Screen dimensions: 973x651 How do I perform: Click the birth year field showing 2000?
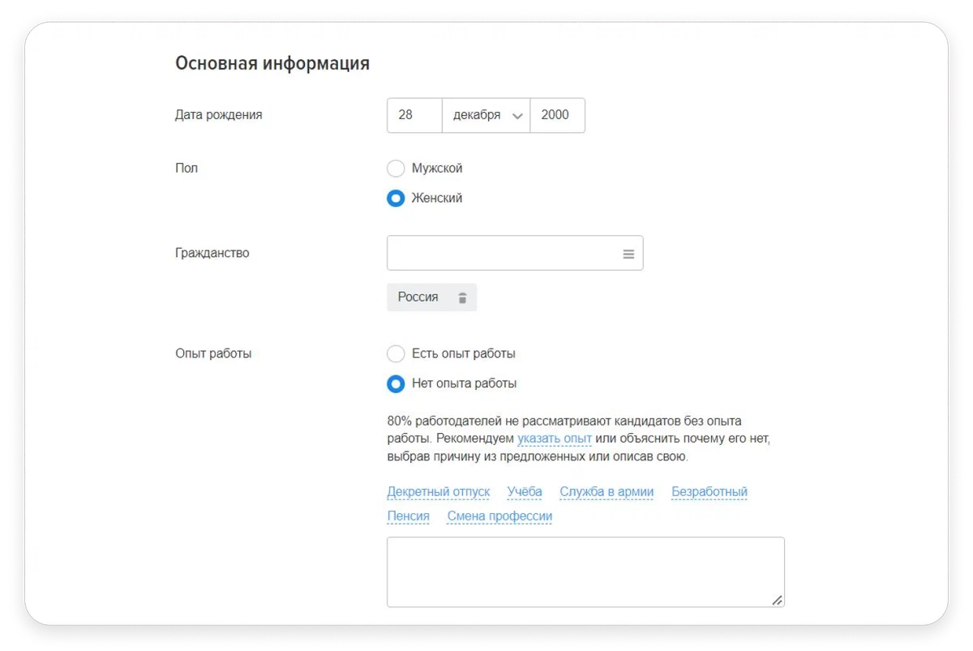(x=557, y=115)
